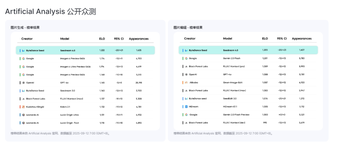Click the OpenAI logo in the 图片生成 table
The image size is (338, 151).
23,83
